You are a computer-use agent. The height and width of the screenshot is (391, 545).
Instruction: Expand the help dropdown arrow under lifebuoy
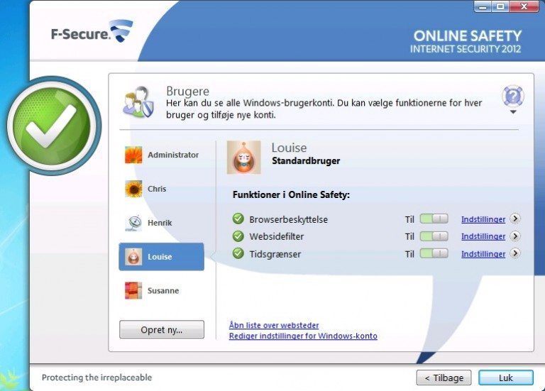tap(513, 112)
